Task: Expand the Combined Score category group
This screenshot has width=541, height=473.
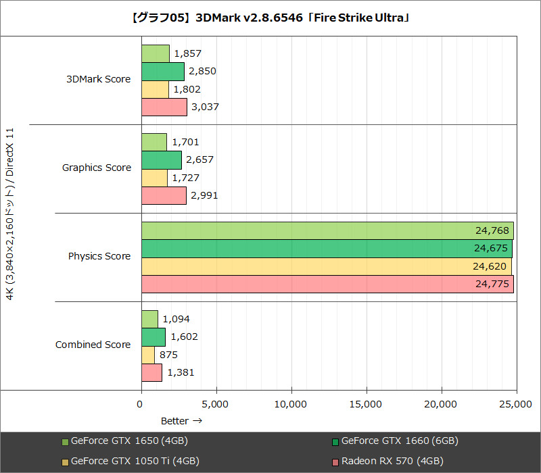Action: [x=93, y=344]
